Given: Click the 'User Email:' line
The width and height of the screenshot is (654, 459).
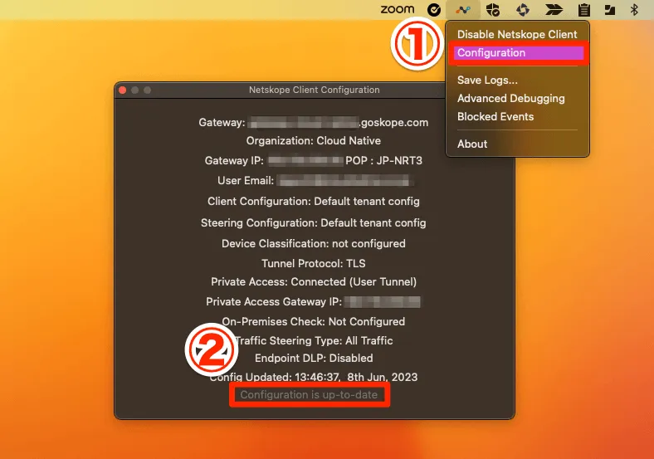Looking at the screenshot, I should [315, 180].
